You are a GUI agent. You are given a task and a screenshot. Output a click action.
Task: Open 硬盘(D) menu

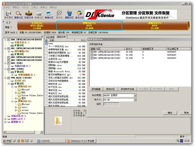coord(16,7)
